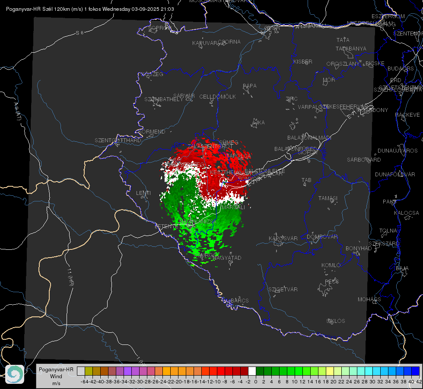Click the dark red swatch between -4 and -2

pyautogui.click(x=244, y=371)
